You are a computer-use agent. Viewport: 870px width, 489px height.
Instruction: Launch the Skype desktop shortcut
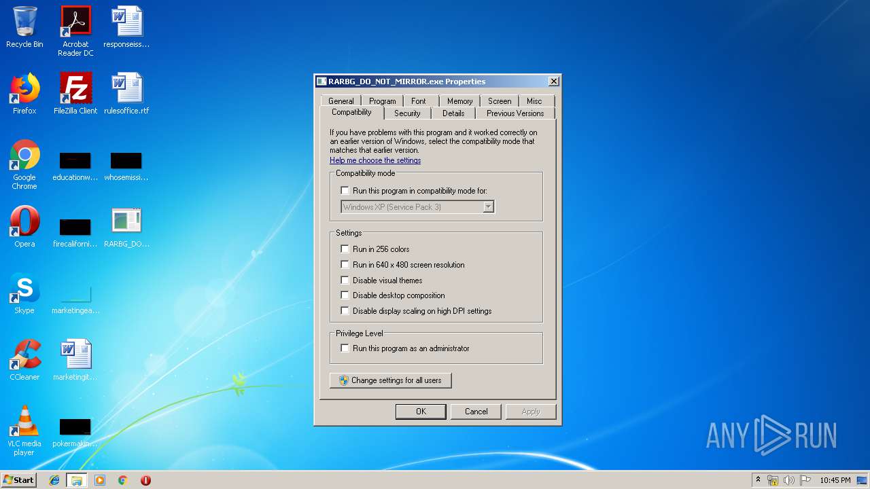tap(24, 293)
